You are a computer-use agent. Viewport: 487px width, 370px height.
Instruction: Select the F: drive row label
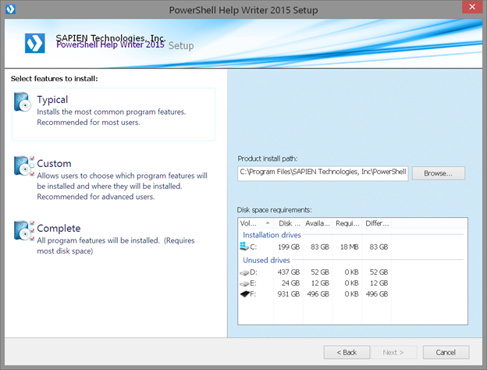(x=253, y=294)
